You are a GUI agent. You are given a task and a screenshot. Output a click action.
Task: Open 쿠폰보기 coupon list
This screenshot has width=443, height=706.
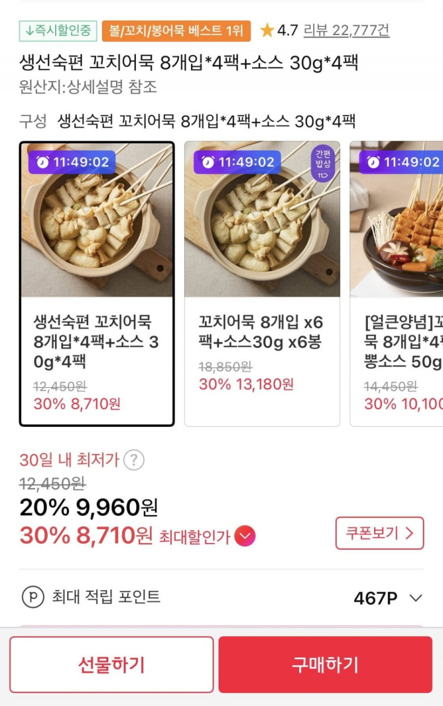[x=379, y=533]
